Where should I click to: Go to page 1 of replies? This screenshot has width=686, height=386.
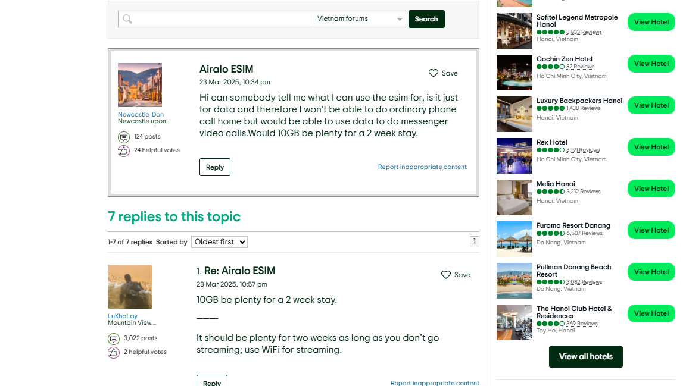pos(474,241)
